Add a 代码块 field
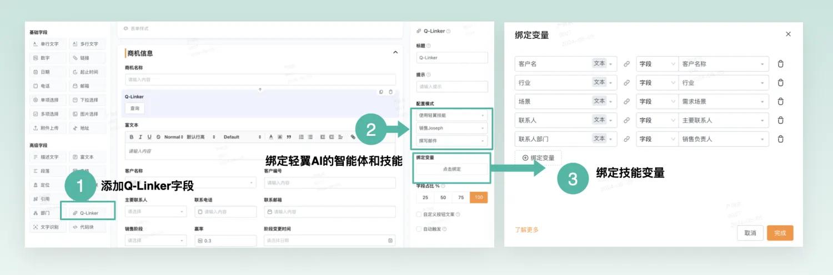This screenshot has width=833, height=275. [x=86, y=227]
